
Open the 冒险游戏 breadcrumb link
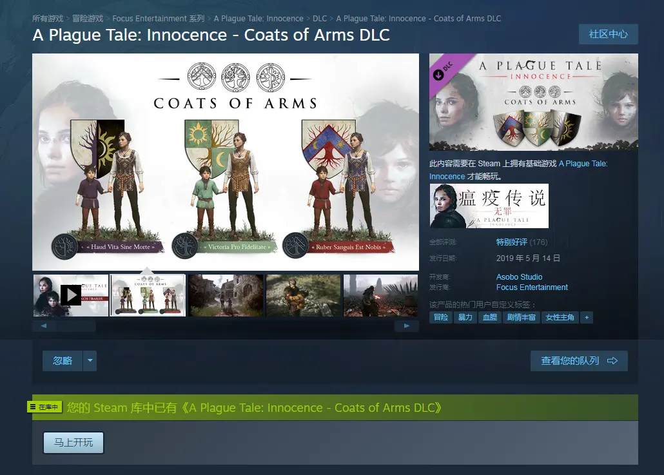tap(88, 19)
